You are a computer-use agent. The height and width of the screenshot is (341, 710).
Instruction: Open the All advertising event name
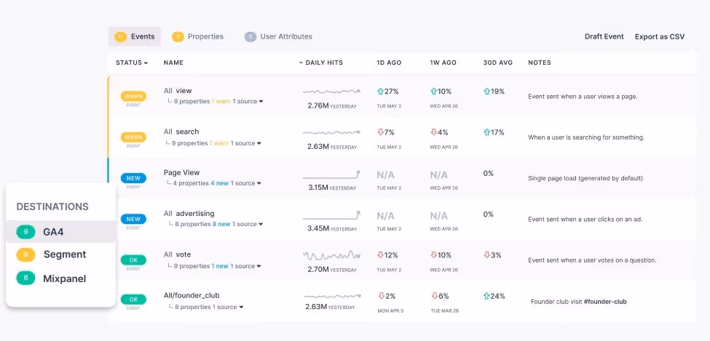point(189,214)
